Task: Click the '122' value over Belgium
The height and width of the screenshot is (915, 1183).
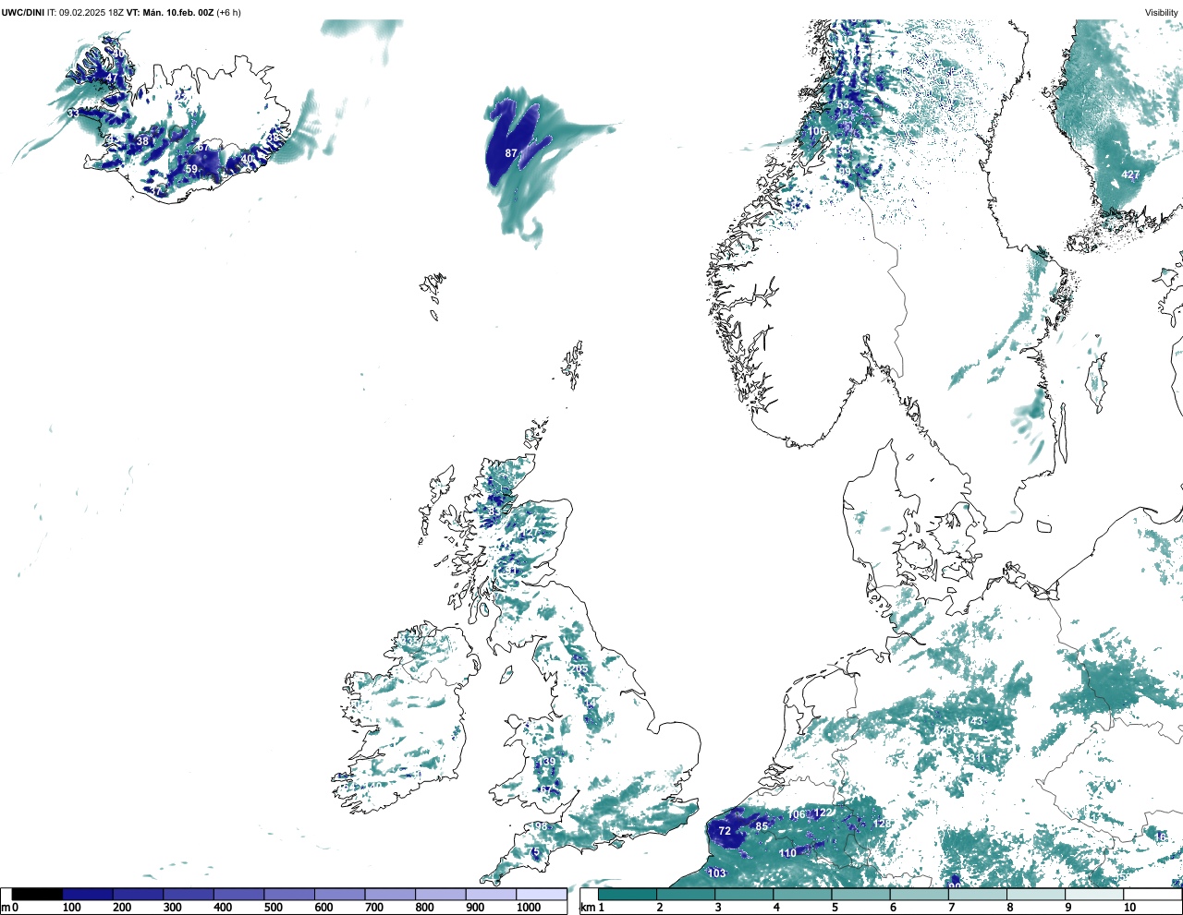Action: coord(823,813)
